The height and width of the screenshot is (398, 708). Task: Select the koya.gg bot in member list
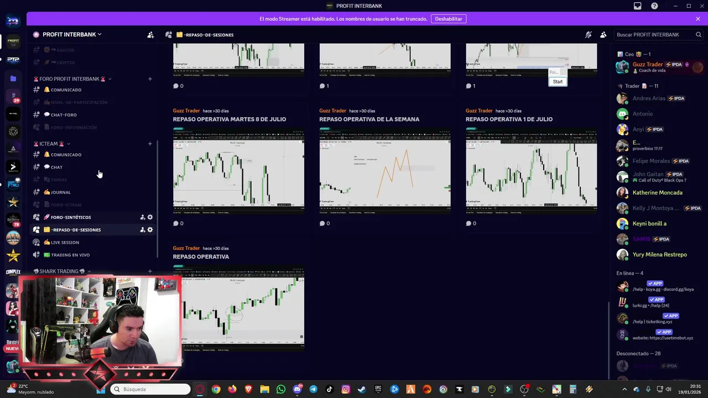658,286
